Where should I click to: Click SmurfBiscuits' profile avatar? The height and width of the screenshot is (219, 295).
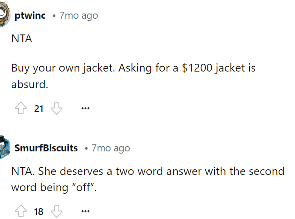click(5, 147)
